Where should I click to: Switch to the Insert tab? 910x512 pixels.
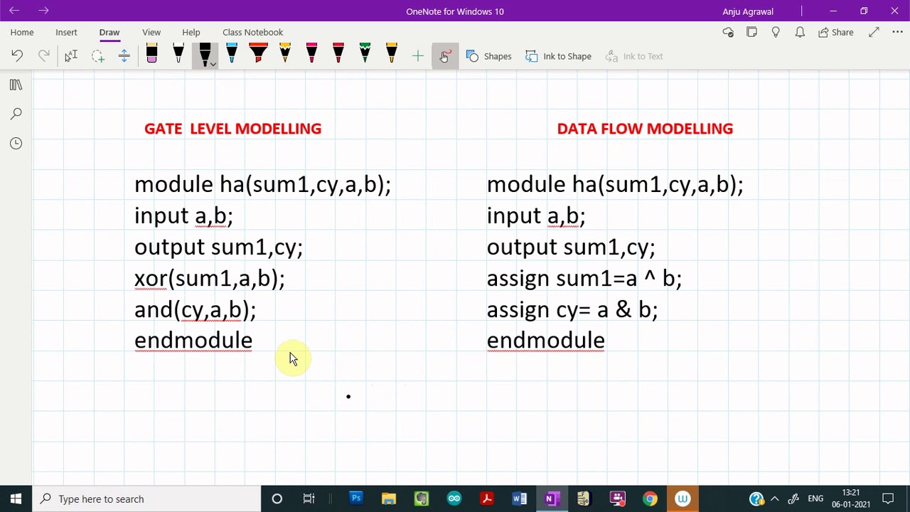[66, 32]
